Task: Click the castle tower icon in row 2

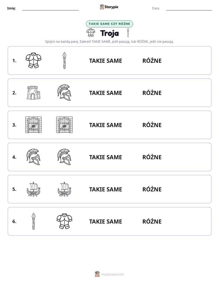Action: [33, 92]
